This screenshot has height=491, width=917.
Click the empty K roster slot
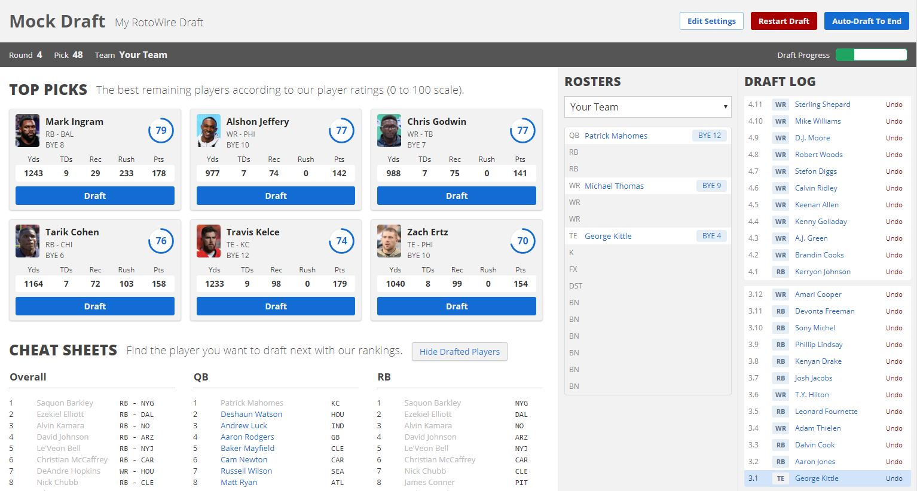pos(648,253)
